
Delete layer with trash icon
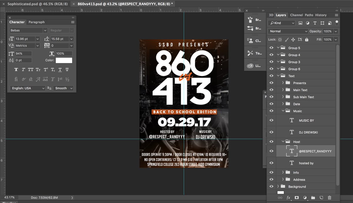point(329,198)
